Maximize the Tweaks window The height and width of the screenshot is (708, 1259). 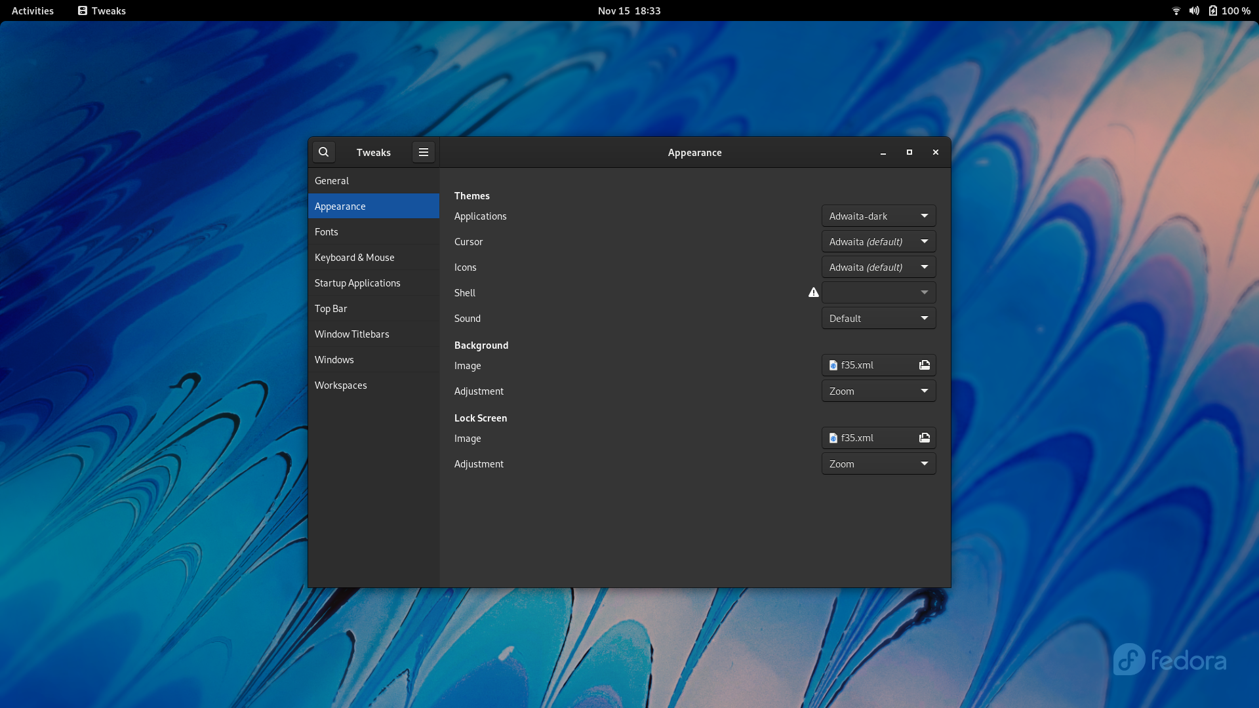click(909, 152)
